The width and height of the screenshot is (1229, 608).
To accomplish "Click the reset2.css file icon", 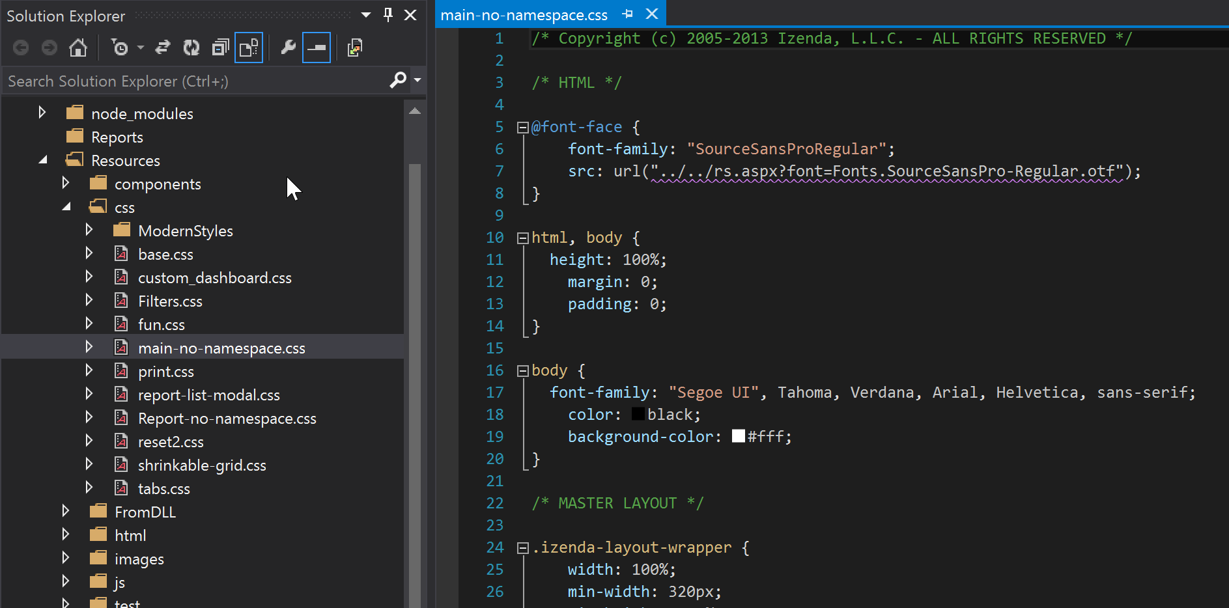I will 121,441.
